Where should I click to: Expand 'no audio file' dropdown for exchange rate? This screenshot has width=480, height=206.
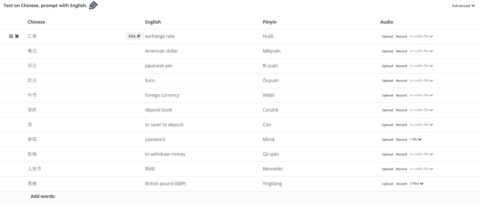point(421,36)
